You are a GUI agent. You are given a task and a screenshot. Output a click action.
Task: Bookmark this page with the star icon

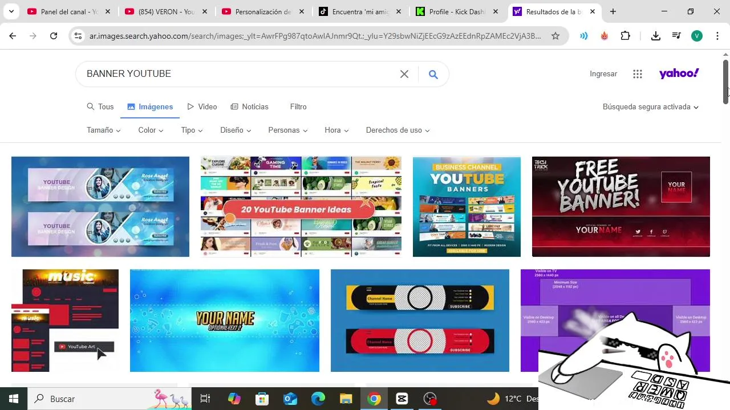pyautogui.click(x=555, y=36)
